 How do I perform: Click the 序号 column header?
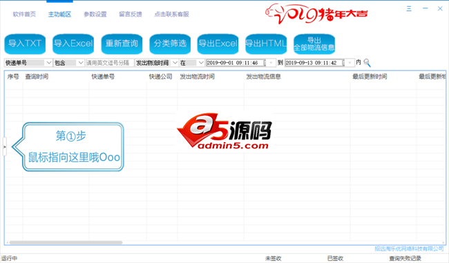coord(13,77)
